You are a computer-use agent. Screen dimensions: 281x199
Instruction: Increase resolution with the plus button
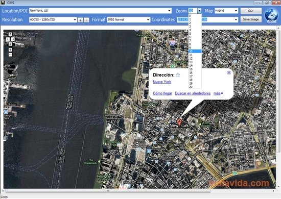coord(80,20)
